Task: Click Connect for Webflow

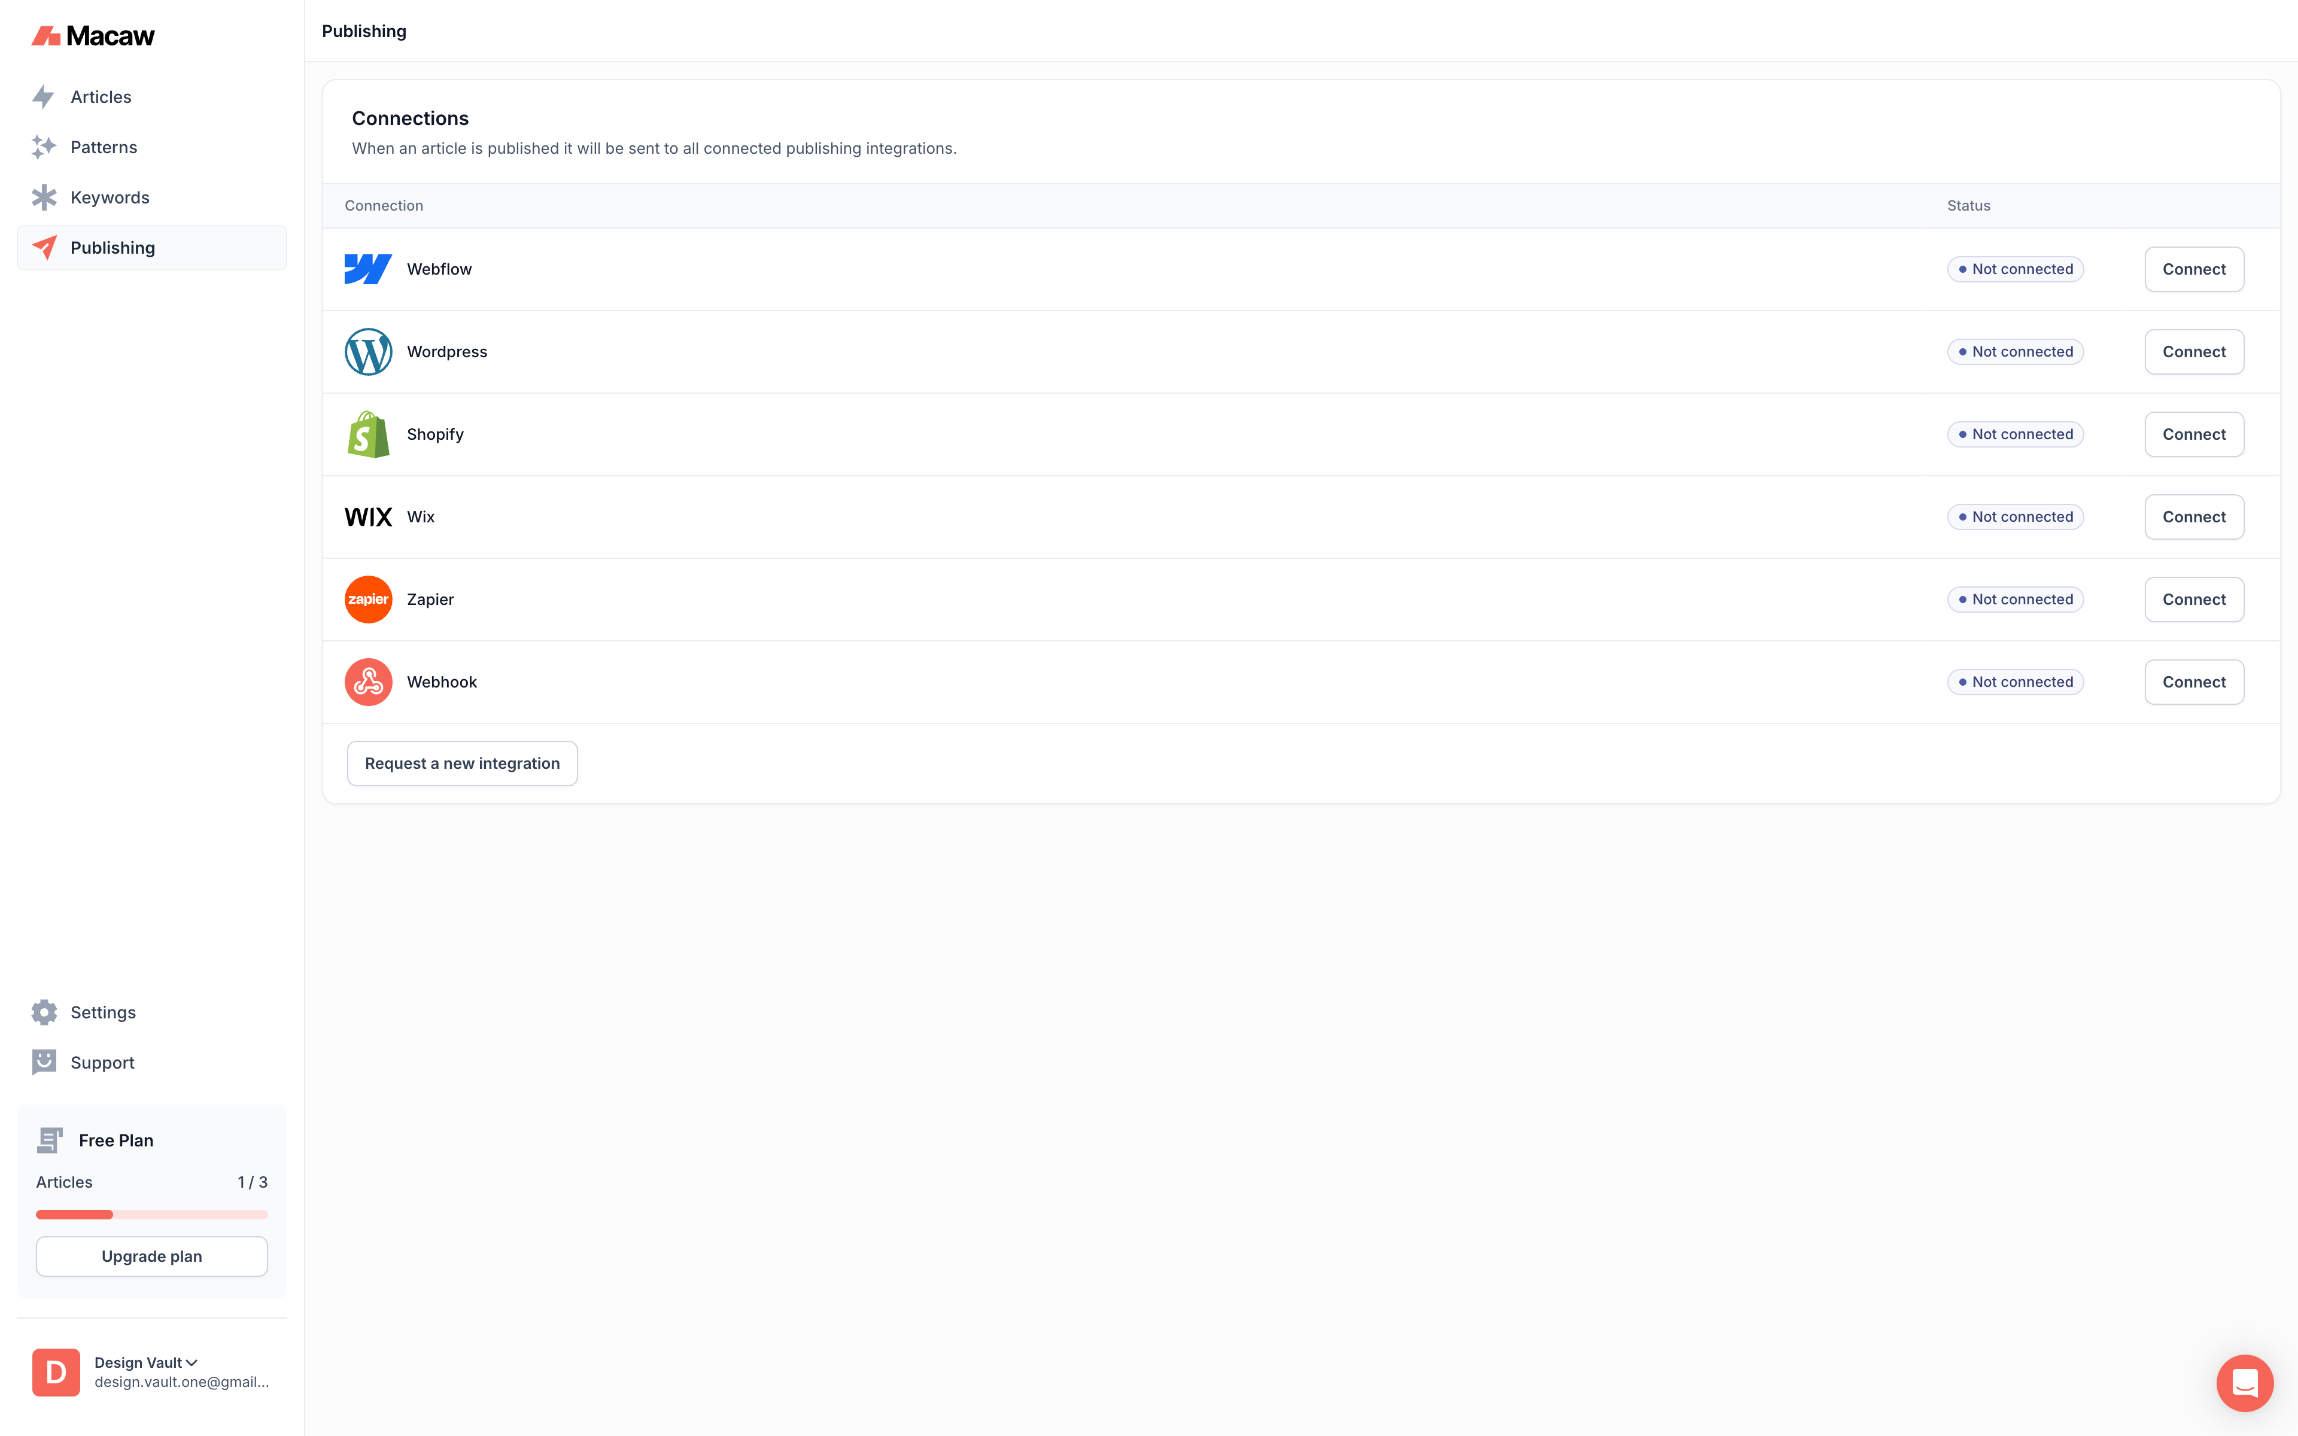Action: [x=2193, y=269]
